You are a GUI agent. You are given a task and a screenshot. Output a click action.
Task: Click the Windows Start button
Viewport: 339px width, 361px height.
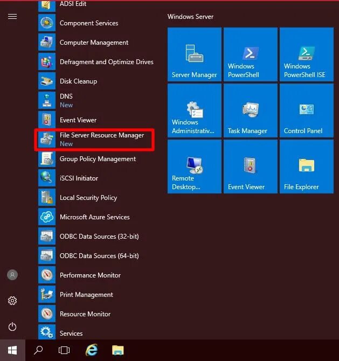click(x=12, y=350)
